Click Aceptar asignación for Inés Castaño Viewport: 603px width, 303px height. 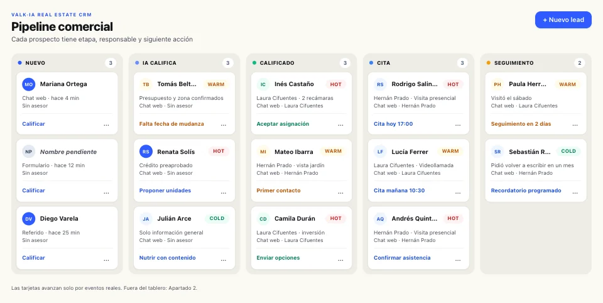point(283,124)
